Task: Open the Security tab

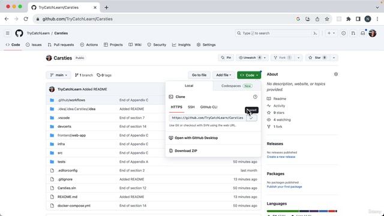Action: click(x=157, y=45)
